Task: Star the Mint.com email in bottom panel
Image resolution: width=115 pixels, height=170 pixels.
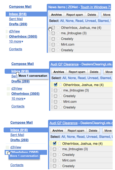Action: [x=59, y=160]
